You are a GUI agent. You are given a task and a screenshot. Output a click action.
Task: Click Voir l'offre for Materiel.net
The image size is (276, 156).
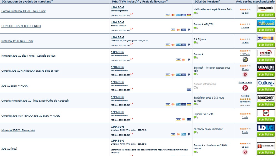(266, 152)
